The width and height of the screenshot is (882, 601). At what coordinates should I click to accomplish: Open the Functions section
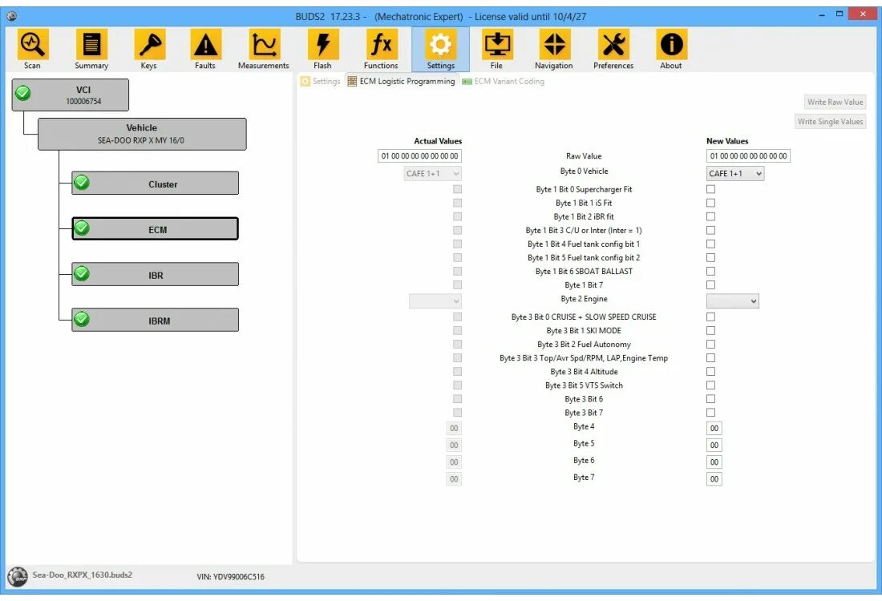381,50
